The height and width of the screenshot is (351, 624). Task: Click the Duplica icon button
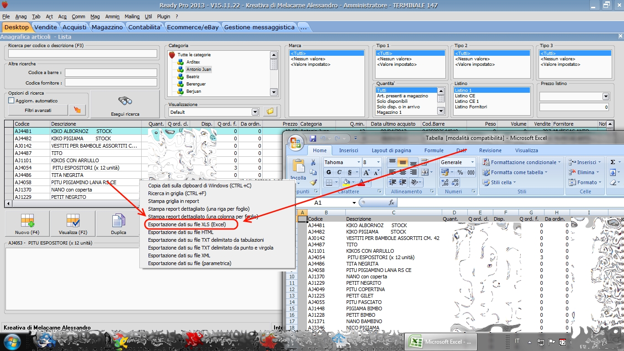click(x=118, y=224)
